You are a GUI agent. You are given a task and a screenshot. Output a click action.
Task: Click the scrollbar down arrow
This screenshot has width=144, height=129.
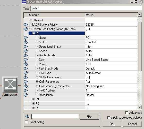(x=140, y=107)
